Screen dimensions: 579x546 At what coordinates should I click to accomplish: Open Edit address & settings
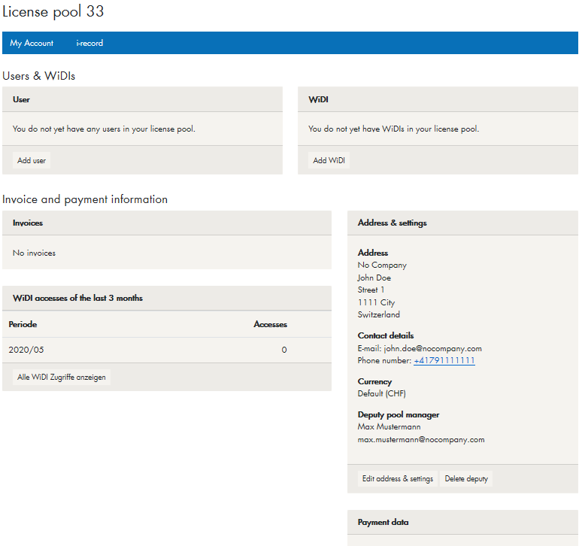[398, 479]
